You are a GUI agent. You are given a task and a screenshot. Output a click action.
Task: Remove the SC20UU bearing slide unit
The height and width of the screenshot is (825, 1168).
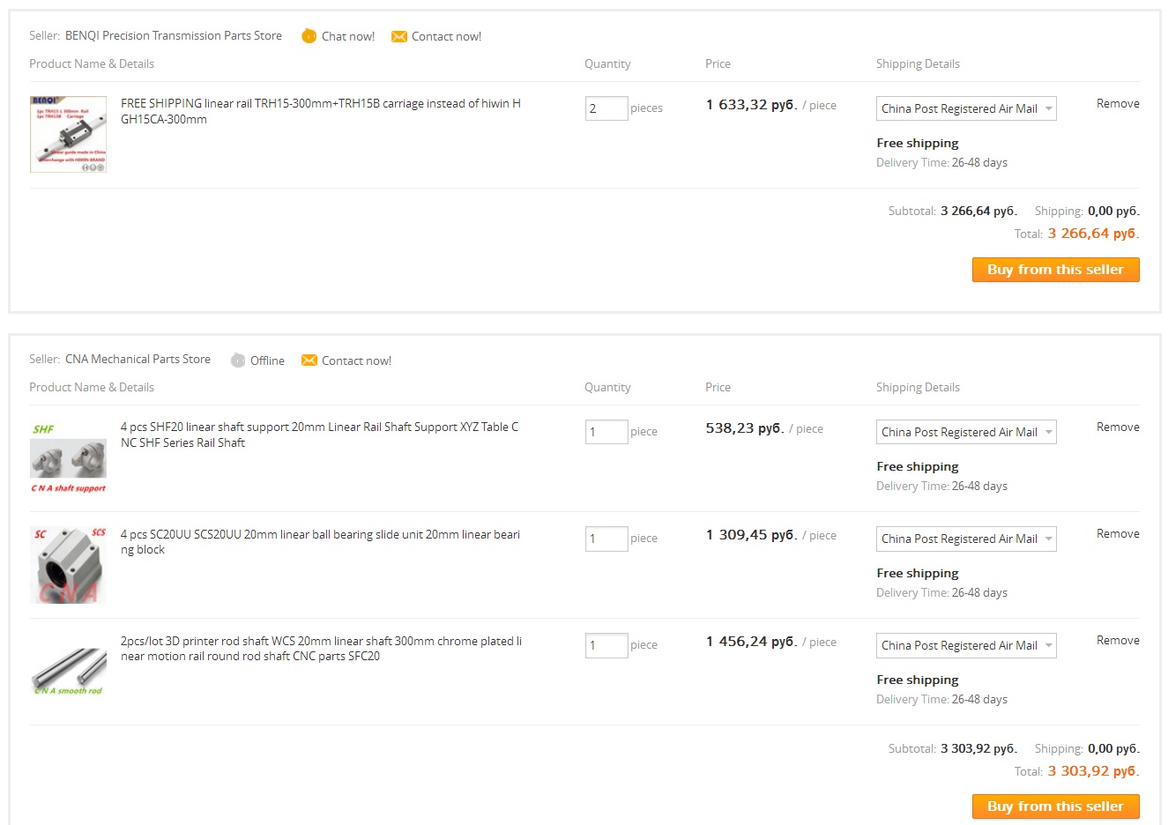point(1118,533)
